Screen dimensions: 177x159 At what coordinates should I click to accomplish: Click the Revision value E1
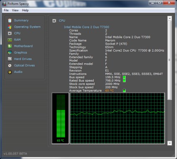(x=107, y=71)
